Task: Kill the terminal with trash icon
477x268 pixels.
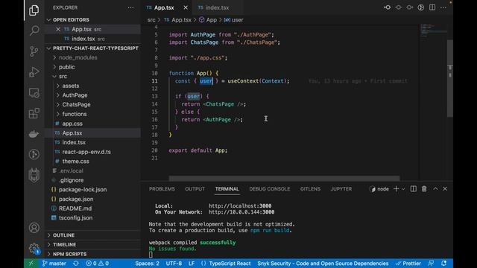Action: coord(424,189)
